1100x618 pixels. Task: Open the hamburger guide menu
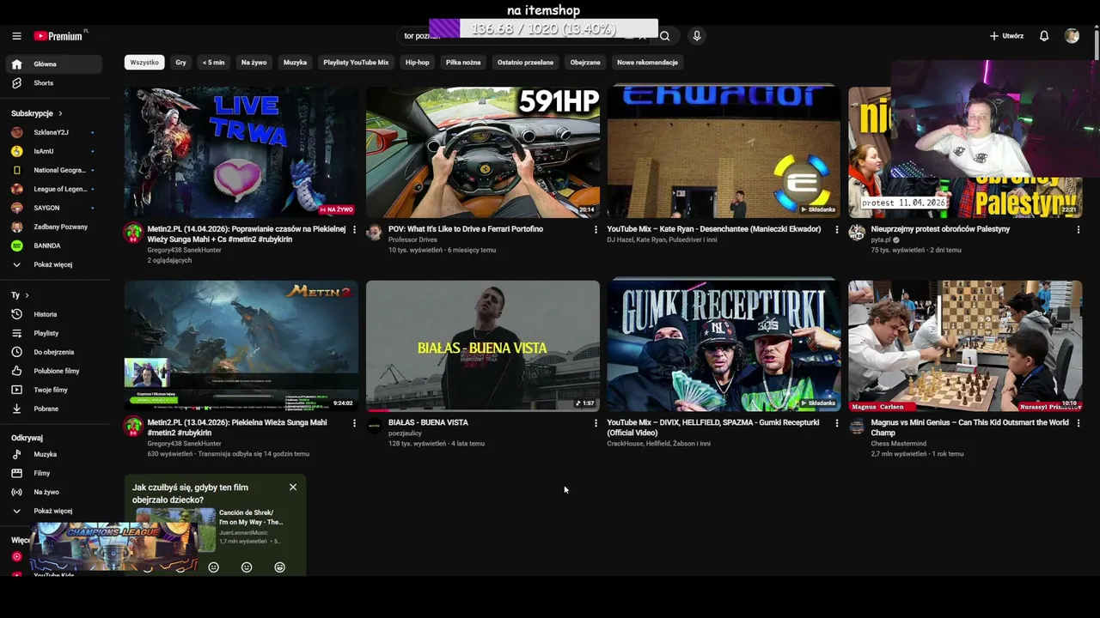click(16, 36)
